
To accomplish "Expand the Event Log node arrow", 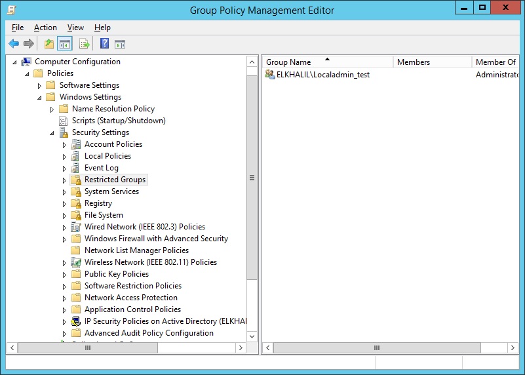I will (x=64, y=168).
